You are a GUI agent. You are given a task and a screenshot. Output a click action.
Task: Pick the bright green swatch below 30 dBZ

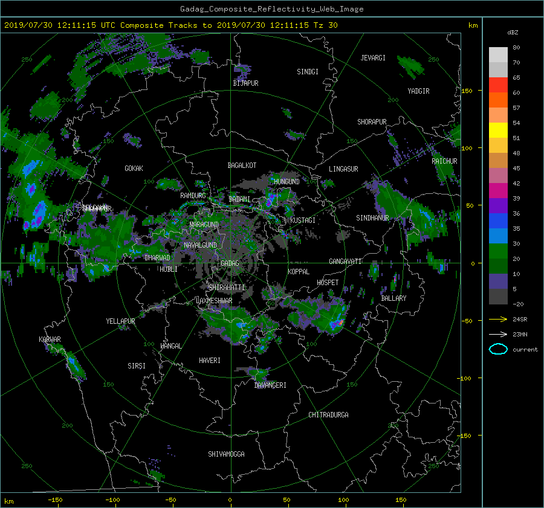(498, 251)
